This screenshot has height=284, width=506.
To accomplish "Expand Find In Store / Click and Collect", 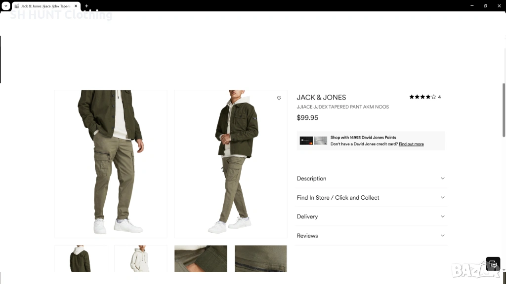I will click(x=371, y=198).
